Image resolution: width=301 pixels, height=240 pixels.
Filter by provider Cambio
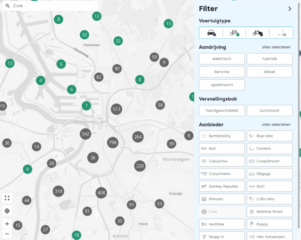point(269,148)
